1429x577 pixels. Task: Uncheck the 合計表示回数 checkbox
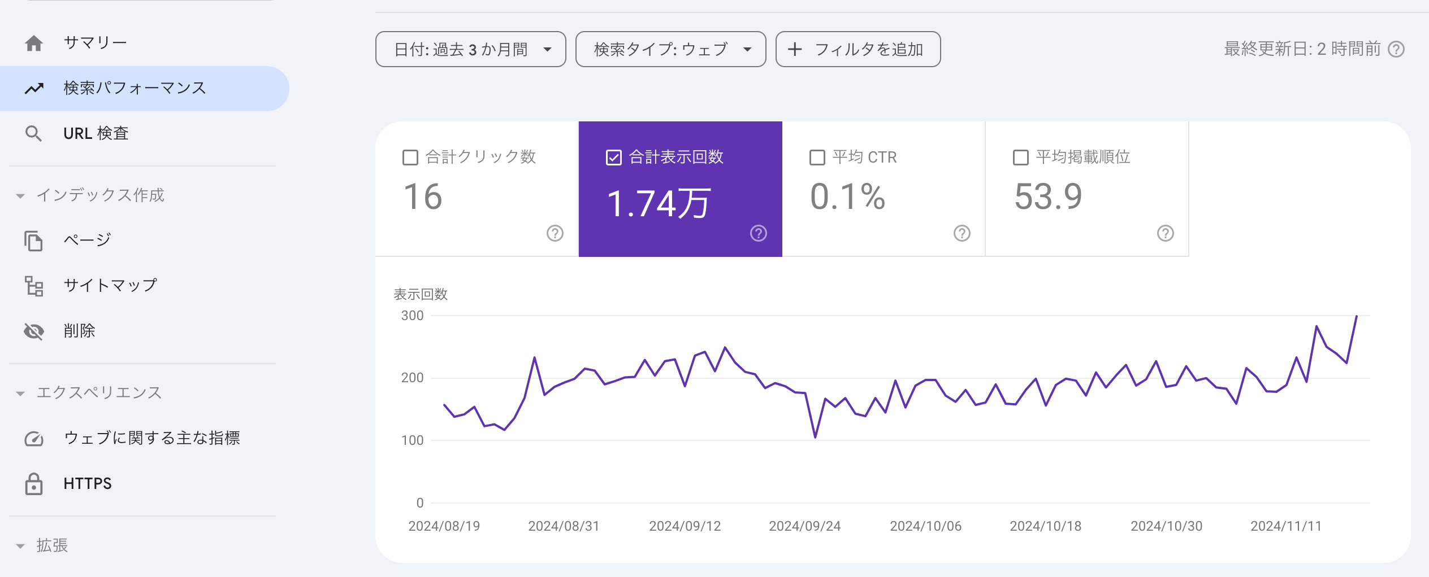coord(614,158)
